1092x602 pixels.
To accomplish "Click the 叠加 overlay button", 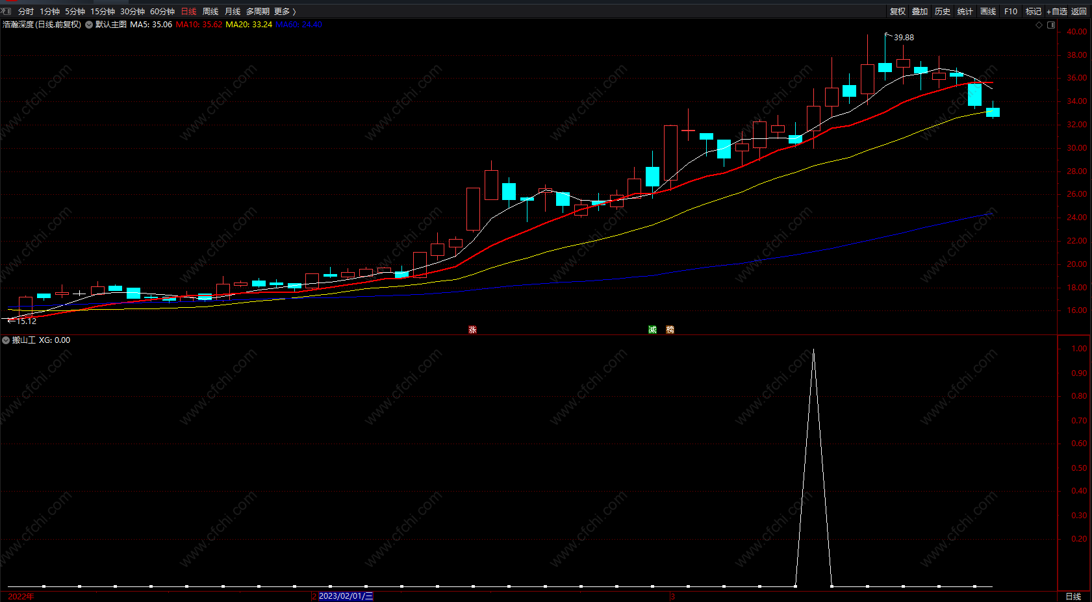I will [x=920, y=12].
